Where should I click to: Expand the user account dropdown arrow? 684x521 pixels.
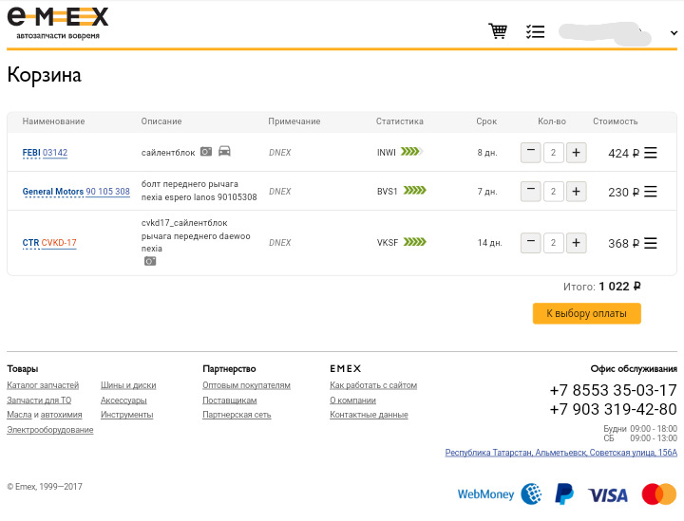point(674,32)
